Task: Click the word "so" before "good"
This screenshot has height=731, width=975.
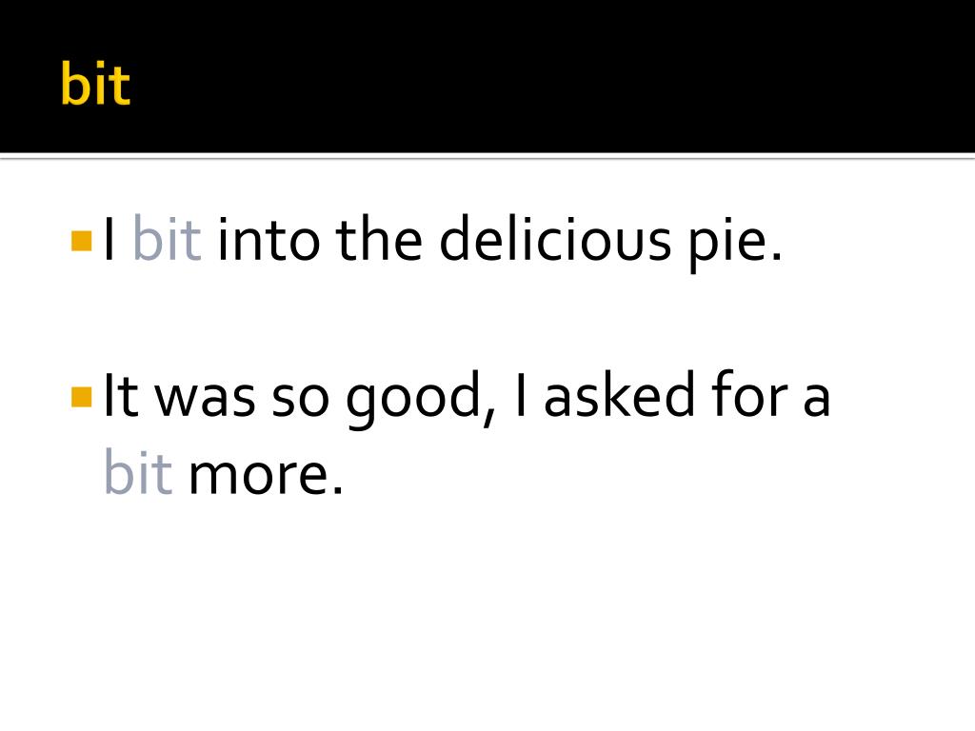Action: point(301,401)
